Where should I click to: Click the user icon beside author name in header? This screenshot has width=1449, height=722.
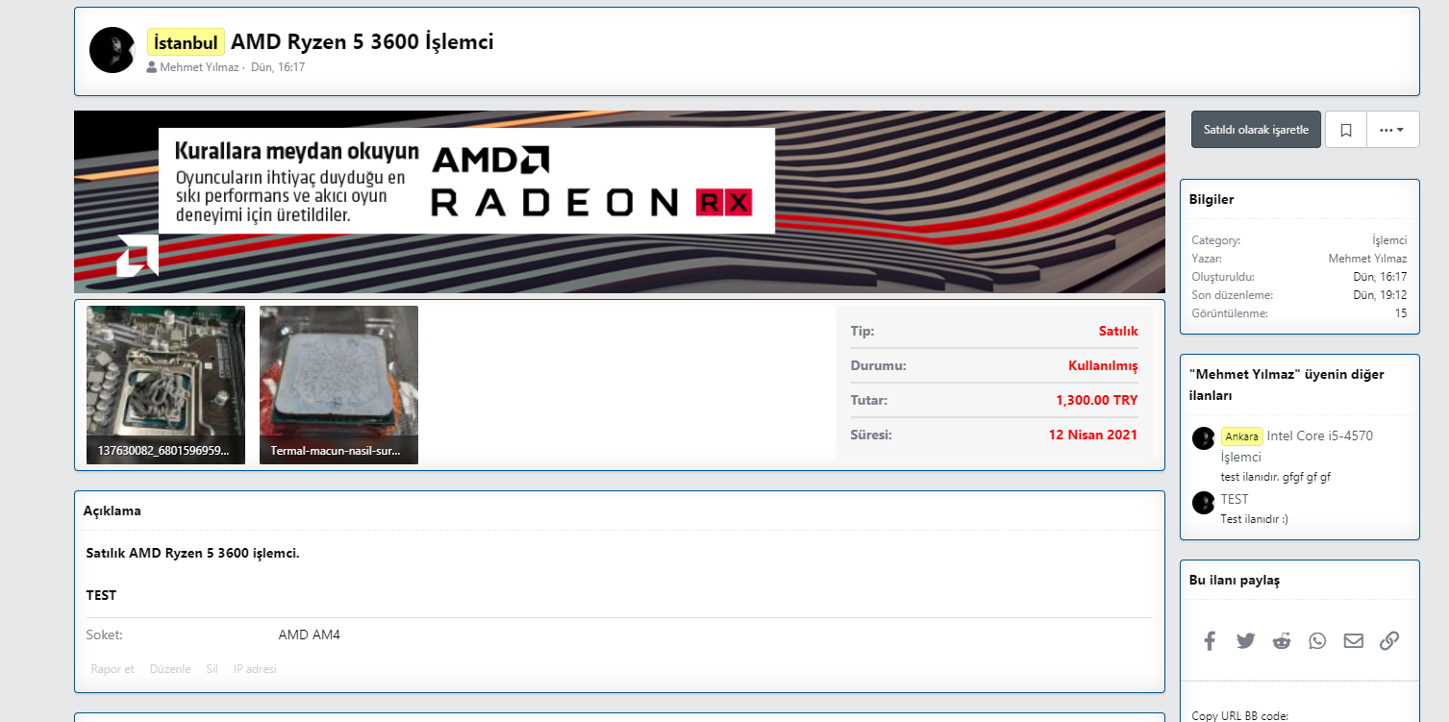point(152,67)
